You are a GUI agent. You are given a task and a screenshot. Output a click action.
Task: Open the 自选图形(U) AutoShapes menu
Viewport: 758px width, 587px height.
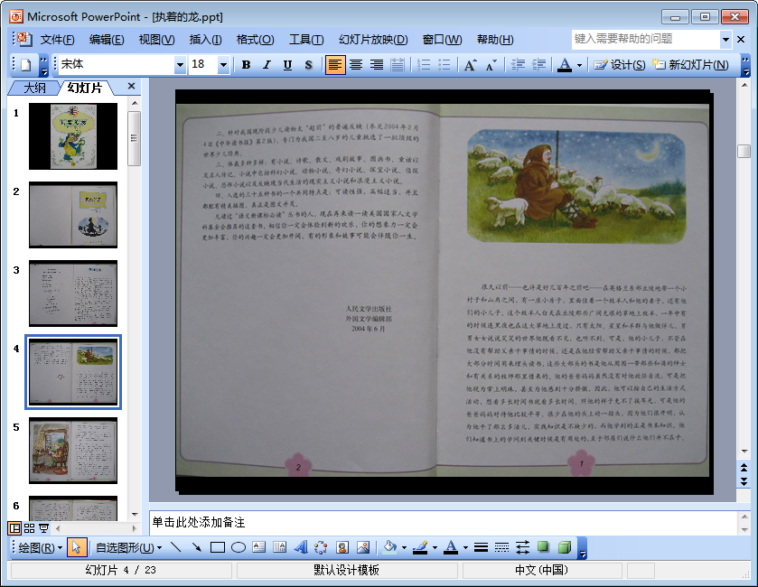128,547
